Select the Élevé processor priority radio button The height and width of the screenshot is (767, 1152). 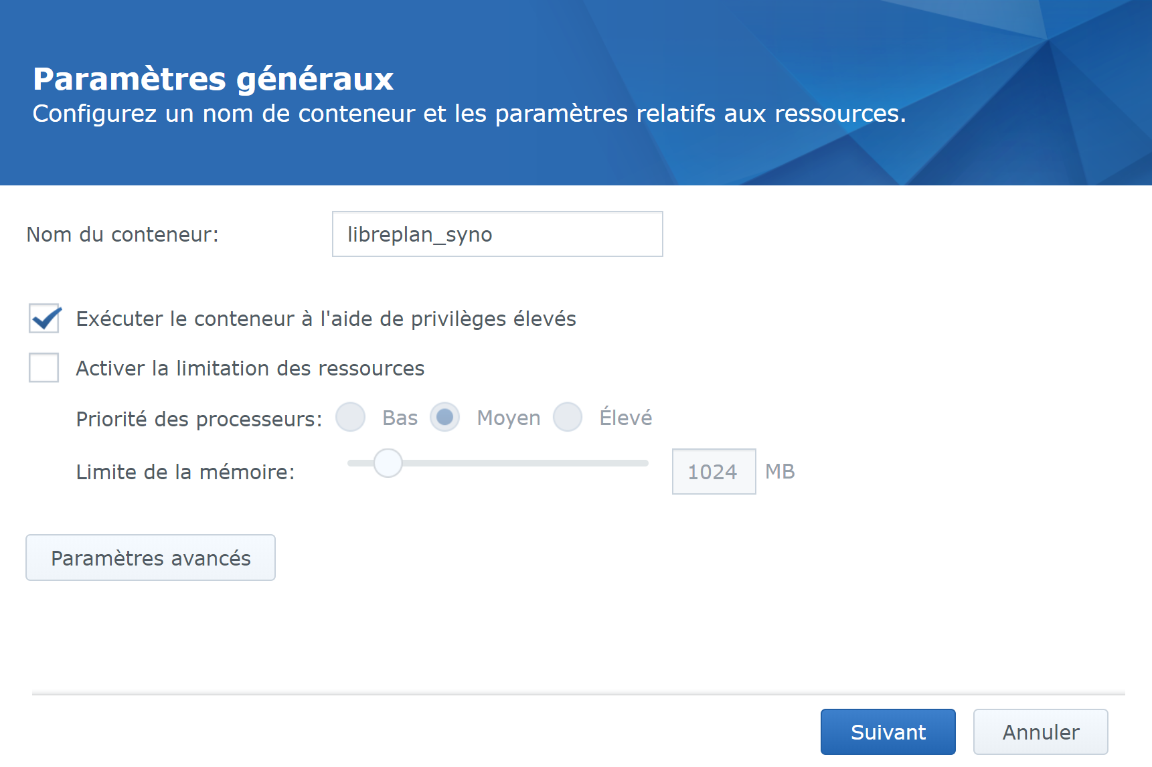(568, 418)
